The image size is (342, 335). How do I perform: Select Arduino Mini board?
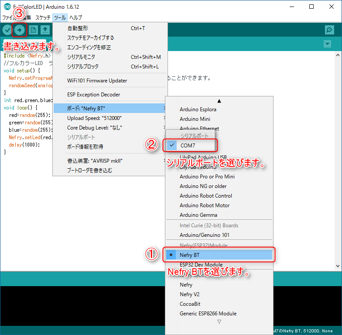[x=219, y=119]
